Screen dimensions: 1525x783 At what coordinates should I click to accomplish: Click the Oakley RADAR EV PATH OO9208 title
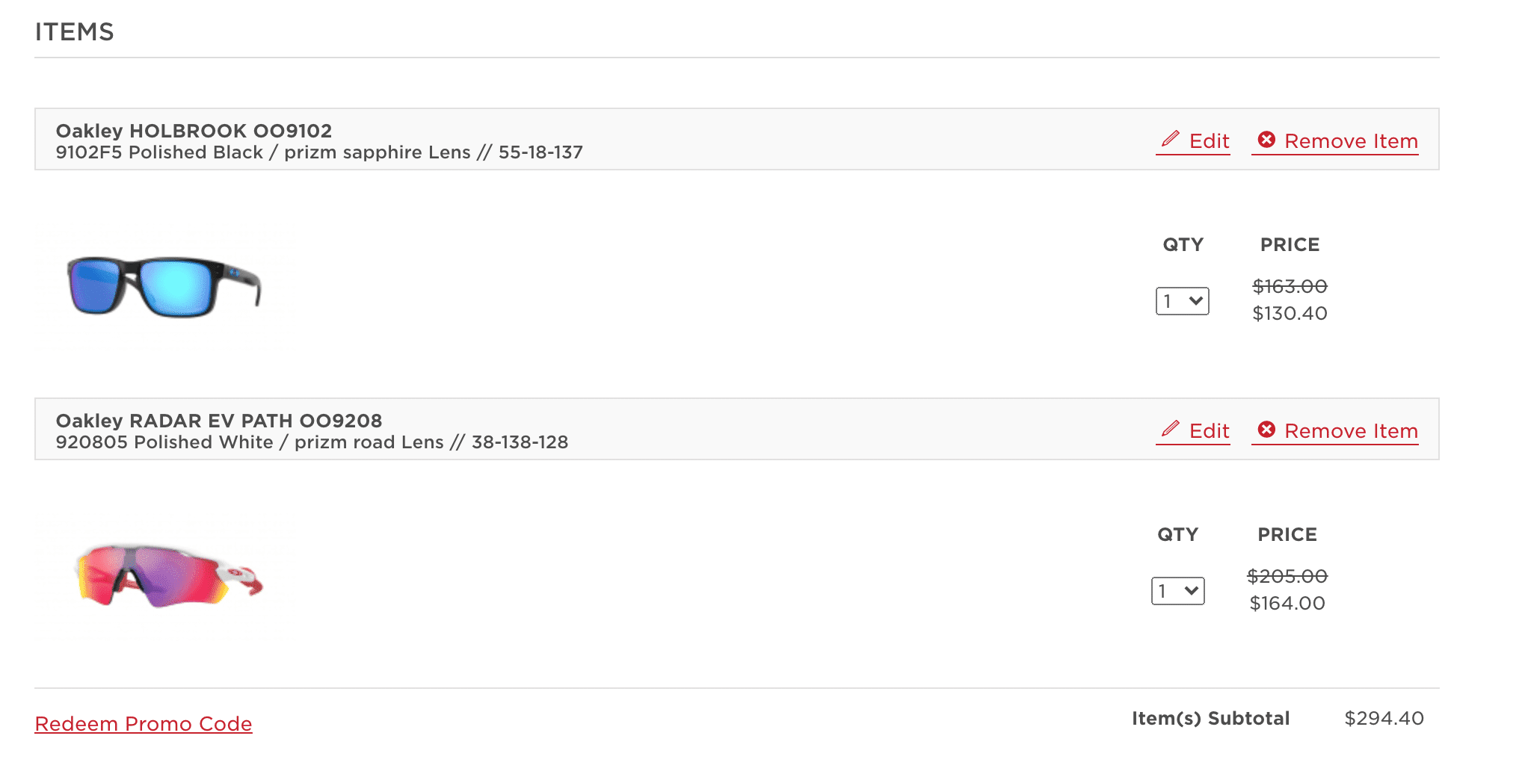click(x=219, y=421)
